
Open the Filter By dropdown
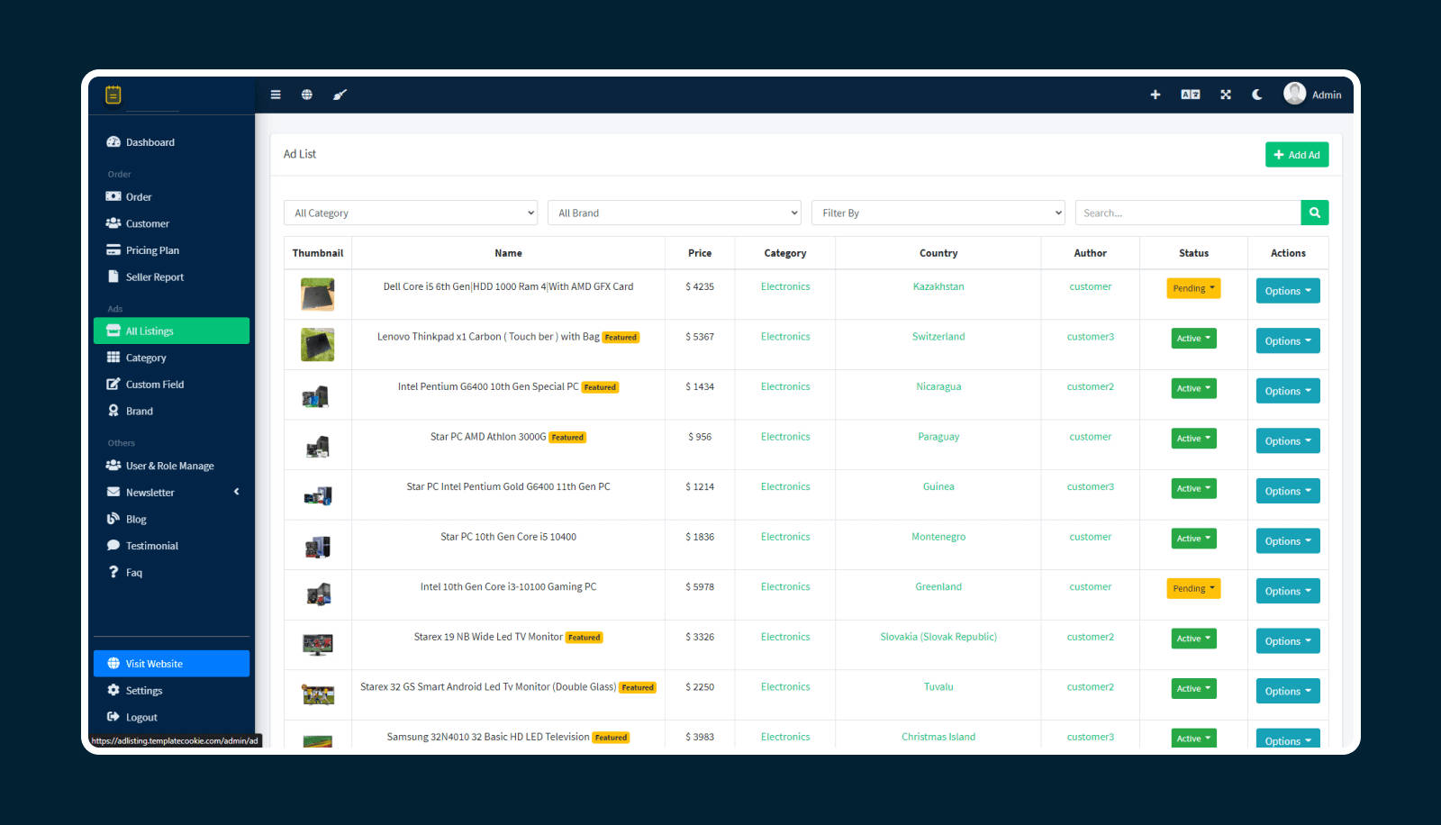click(x=938, y=213)
